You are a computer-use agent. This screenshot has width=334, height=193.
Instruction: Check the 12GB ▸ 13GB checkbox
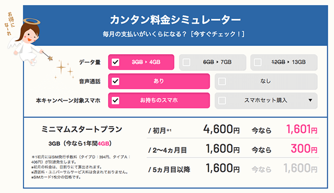point(258,63)
